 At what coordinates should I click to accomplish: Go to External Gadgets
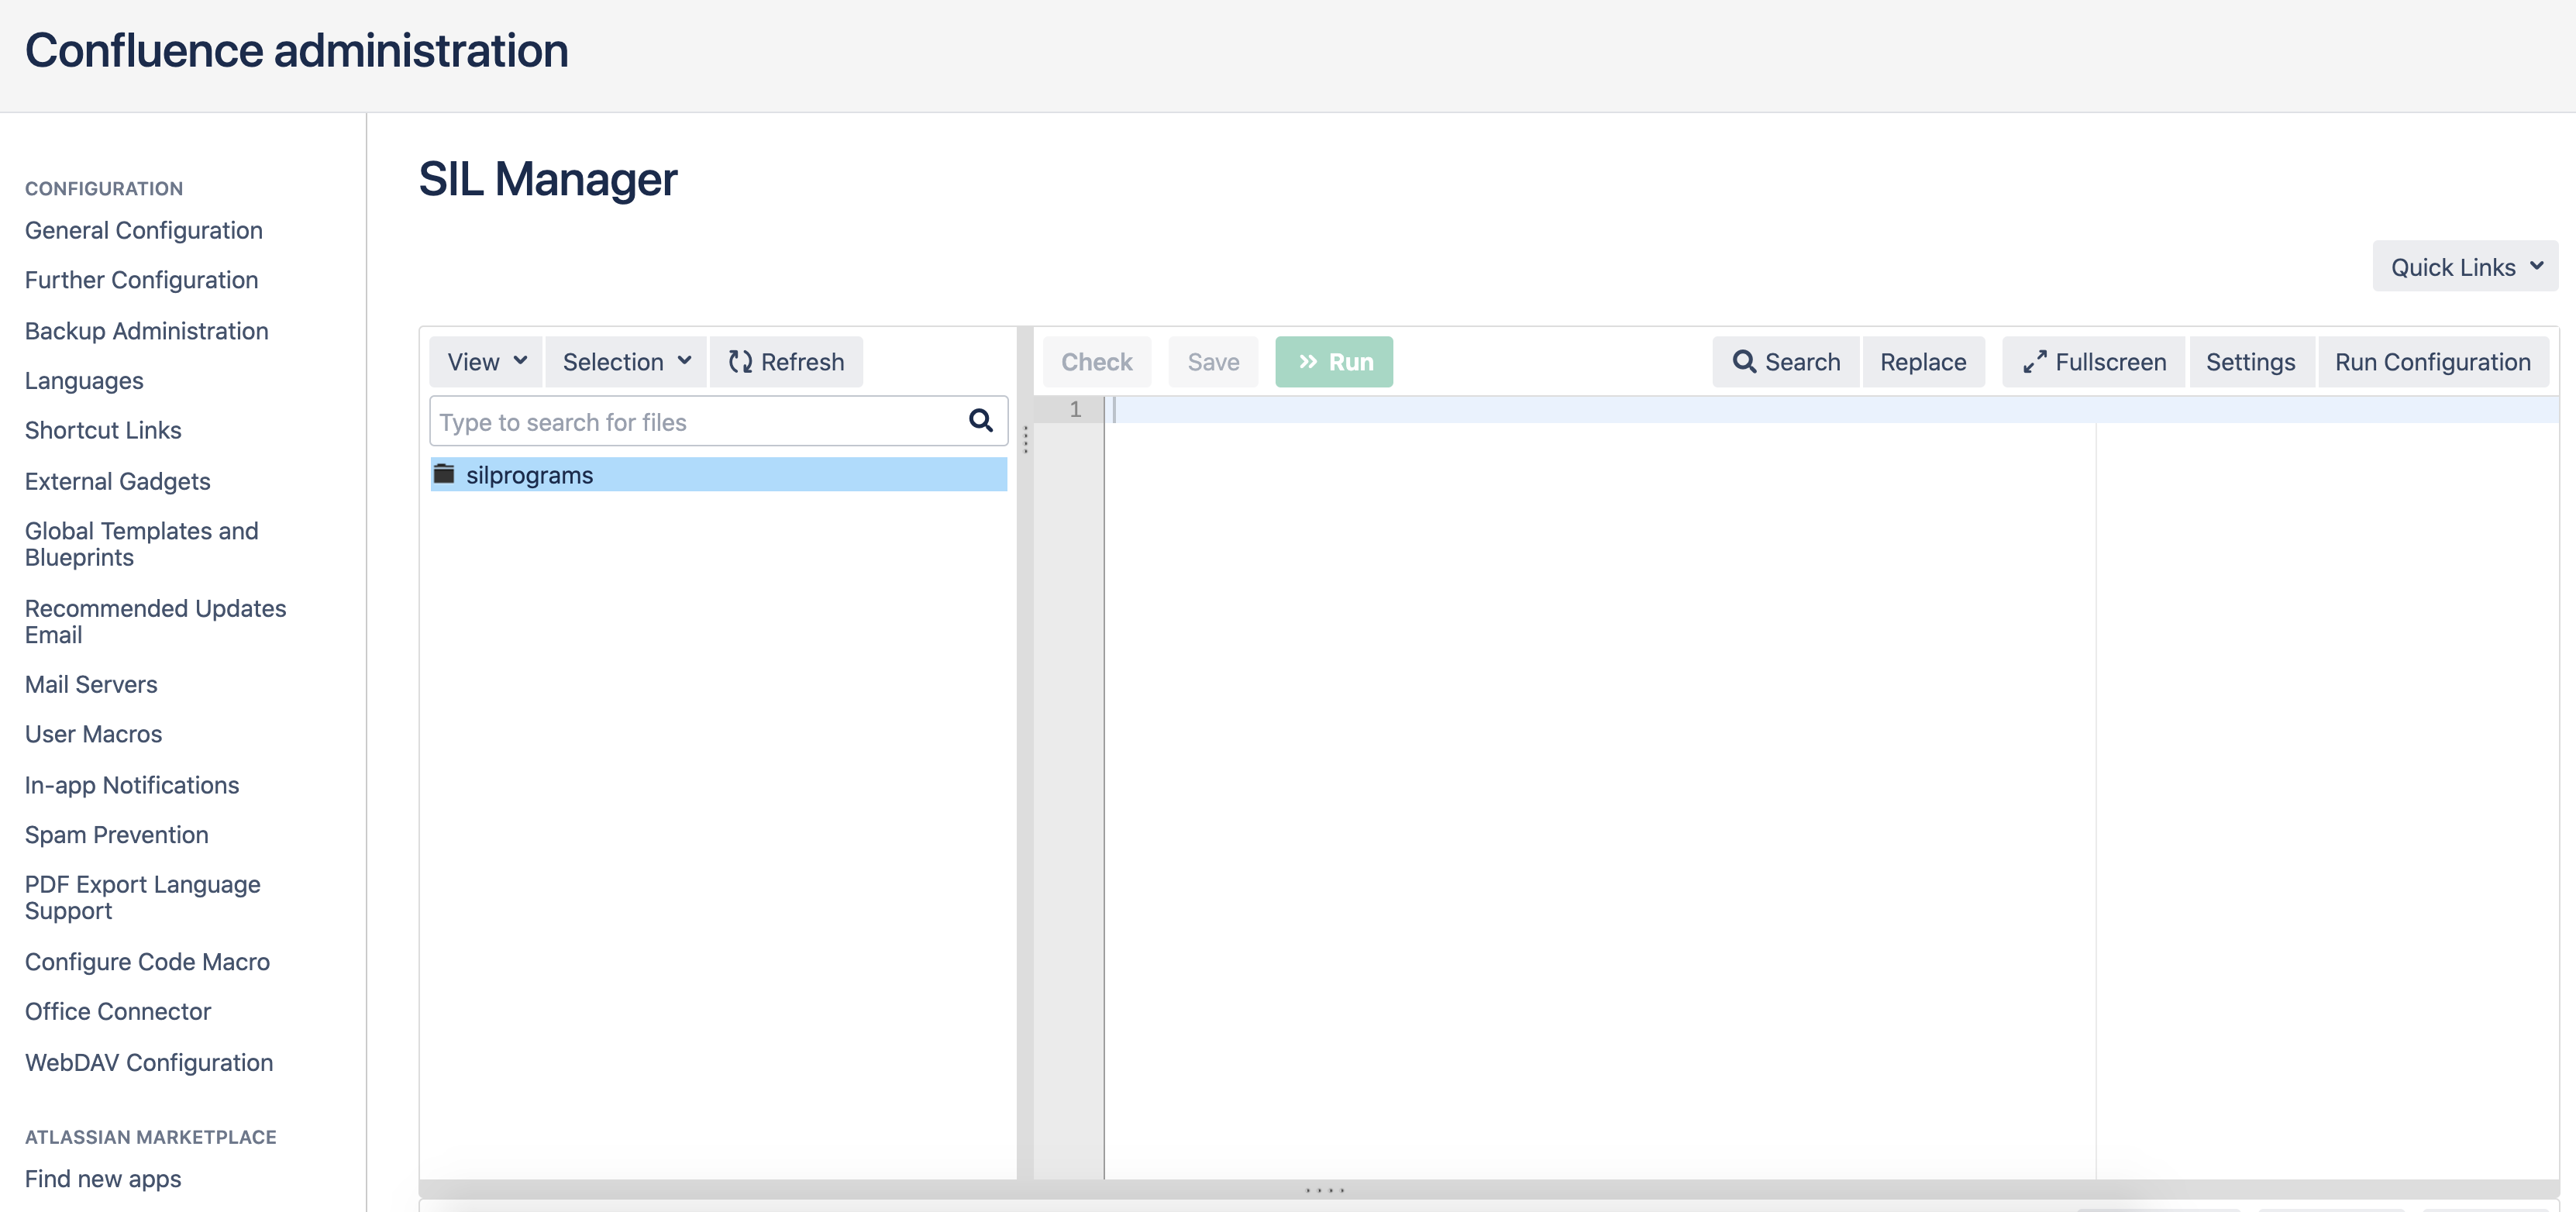pyautogui.click(x=118, y=481)
